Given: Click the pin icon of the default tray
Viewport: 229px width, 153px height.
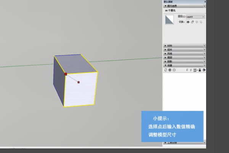Looking at the screenshot, I should click(x=205, y=2).
